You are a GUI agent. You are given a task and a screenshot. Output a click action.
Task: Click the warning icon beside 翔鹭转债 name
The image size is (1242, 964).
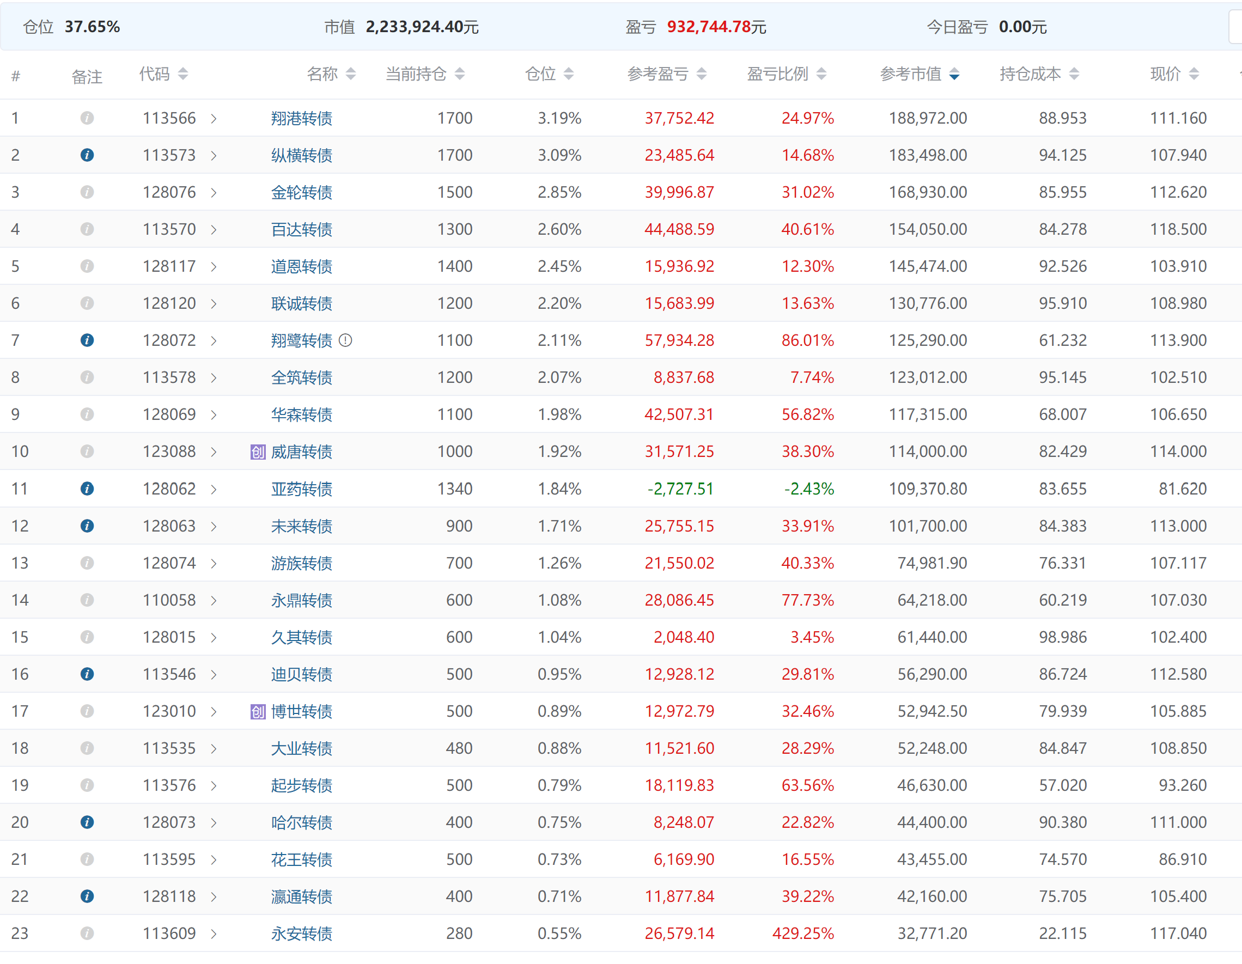(x=345, y=340)
